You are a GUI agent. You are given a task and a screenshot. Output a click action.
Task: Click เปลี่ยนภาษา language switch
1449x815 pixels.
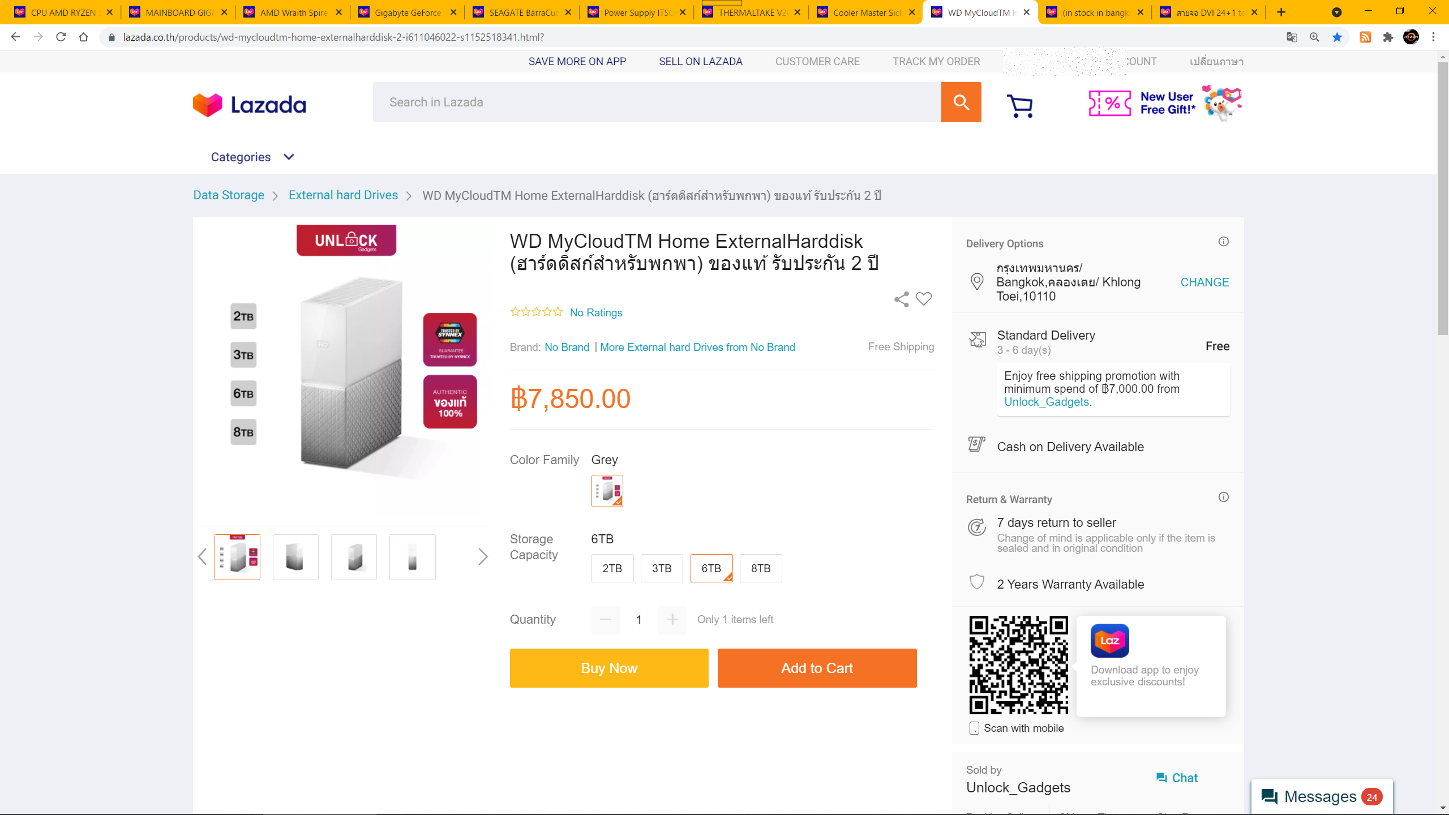pyautogui.click(x=1216, y=61)
